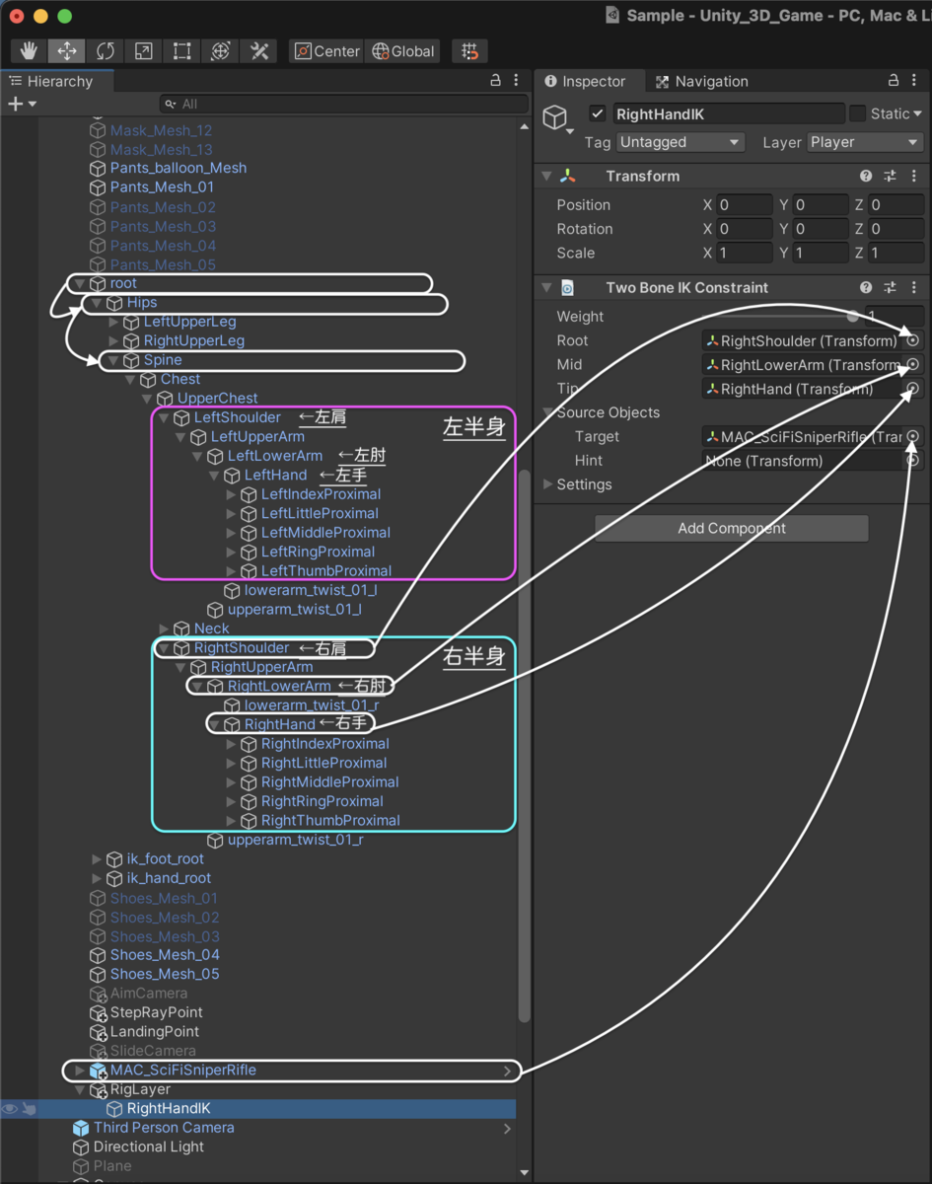This screenshot has height=1184, width=932.
Task: Open MAC_SciFiSniperRifle prefab chevron
Action: [508, 1071]
